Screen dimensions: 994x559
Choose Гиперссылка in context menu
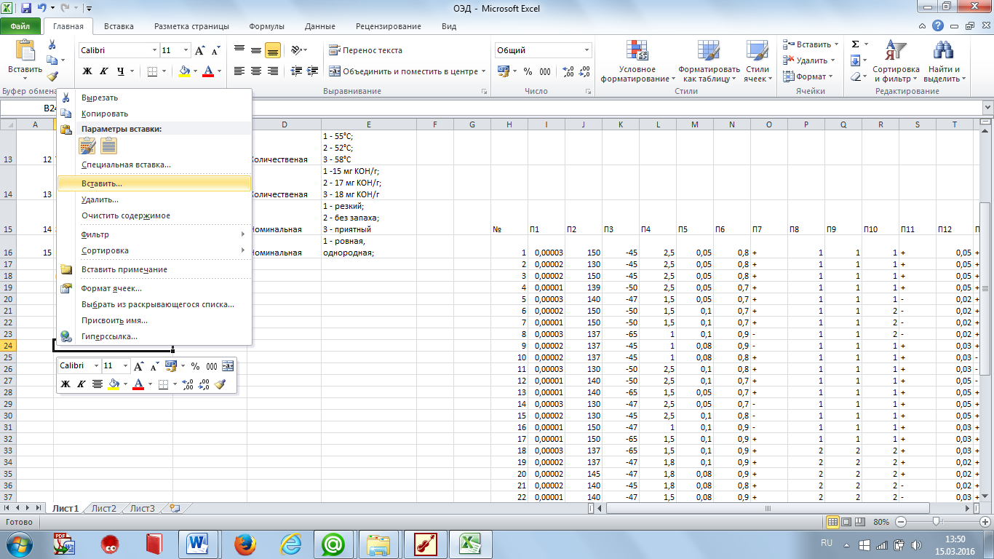click(x=154, y=336)
